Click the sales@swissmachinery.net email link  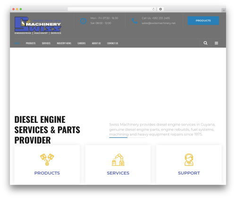pyautogui.click(x=159, y=23)
